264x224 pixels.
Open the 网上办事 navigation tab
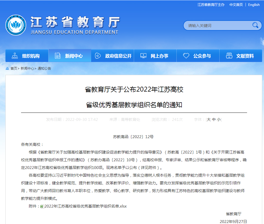coord(155,56)
